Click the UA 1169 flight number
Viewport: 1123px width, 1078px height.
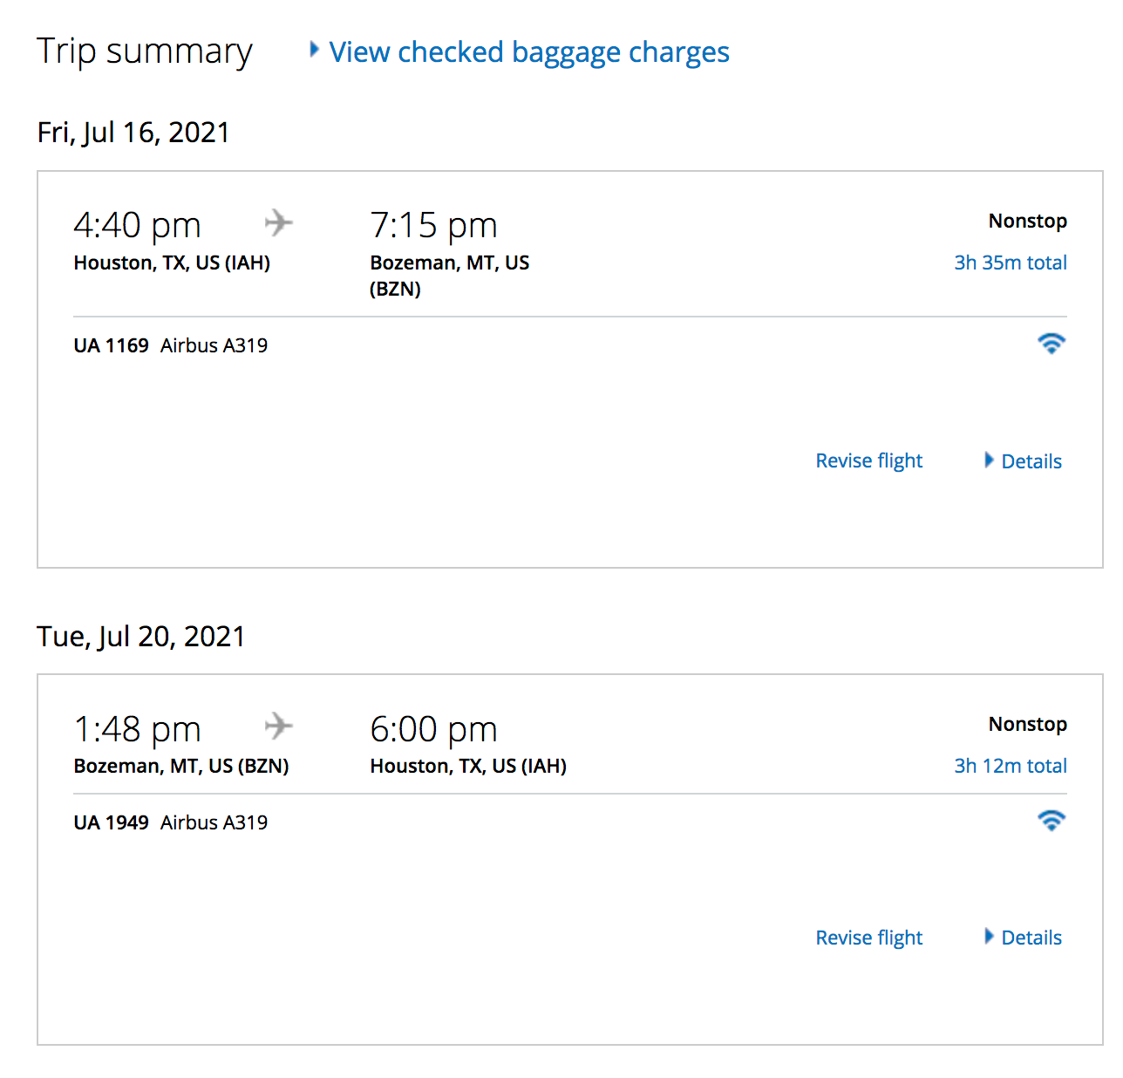click(111, 345)
